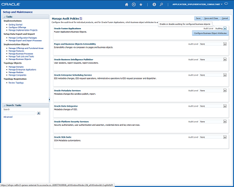This screenshot has width=234, height=187.
Task: Open the recent items clock icon
Action: point(134,4)
